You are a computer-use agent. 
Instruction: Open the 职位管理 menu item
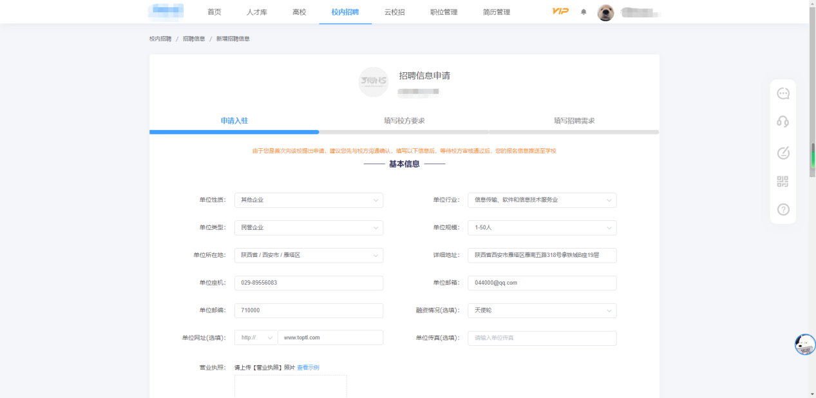click(x=444, y=12)
